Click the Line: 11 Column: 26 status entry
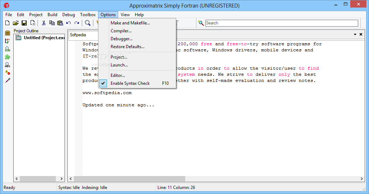This screenshot has width=369, height=194. point(176,188)
